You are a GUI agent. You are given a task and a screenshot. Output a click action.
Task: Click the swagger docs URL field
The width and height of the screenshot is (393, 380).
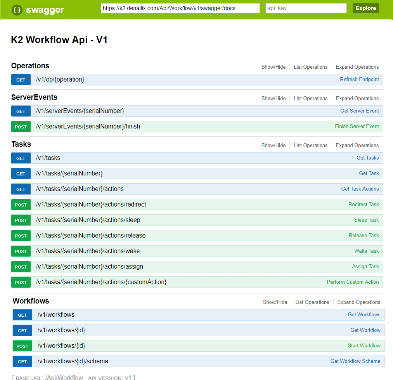pos(180,8)
